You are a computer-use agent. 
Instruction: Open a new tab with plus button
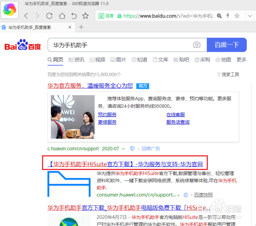coord(81,27)
